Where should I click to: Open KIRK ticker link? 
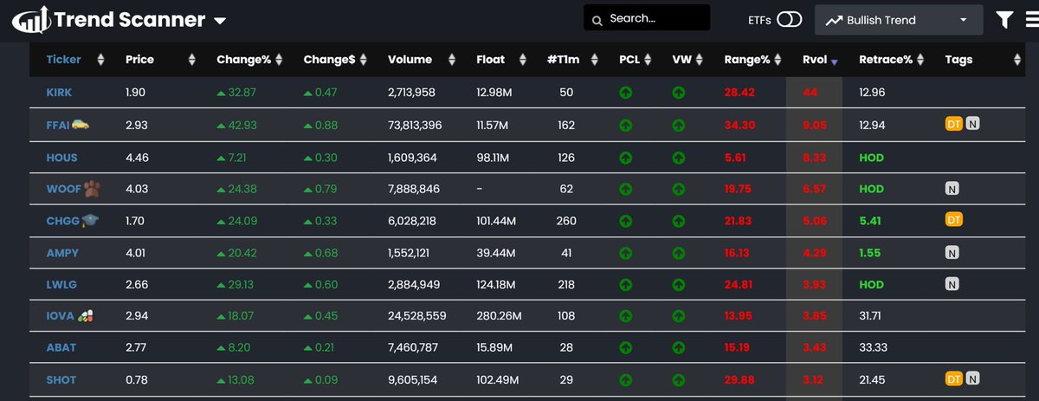click(x=60, y=92)
